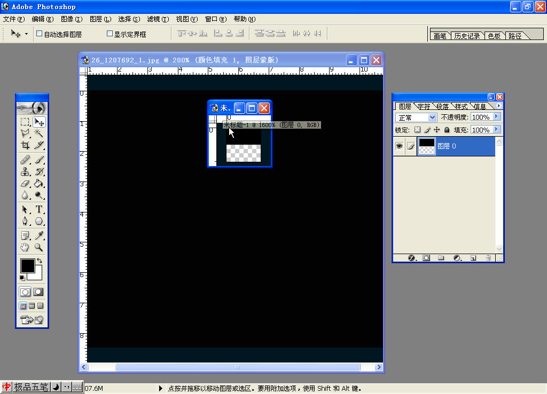Viewport: 547px width, 394px height.
Task: Select the Blur tool
Action: (x=25, y=195)
